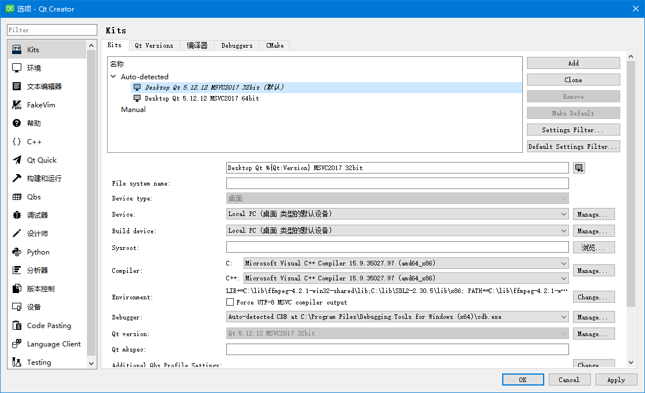Open the Qt version dropdown

pos(397,333)
